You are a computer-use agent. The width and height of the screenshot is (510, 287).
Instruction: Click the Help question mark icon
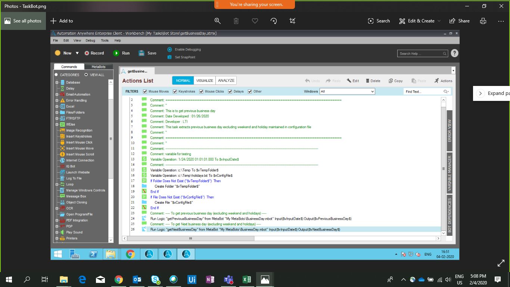(454, 53)
